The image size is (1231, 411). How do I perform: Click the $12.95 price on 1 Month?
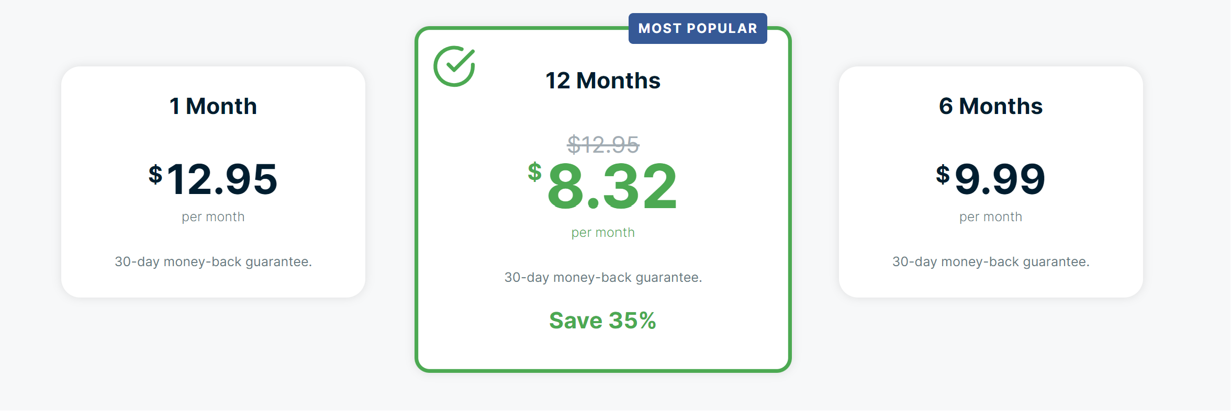tap(213, 179)
